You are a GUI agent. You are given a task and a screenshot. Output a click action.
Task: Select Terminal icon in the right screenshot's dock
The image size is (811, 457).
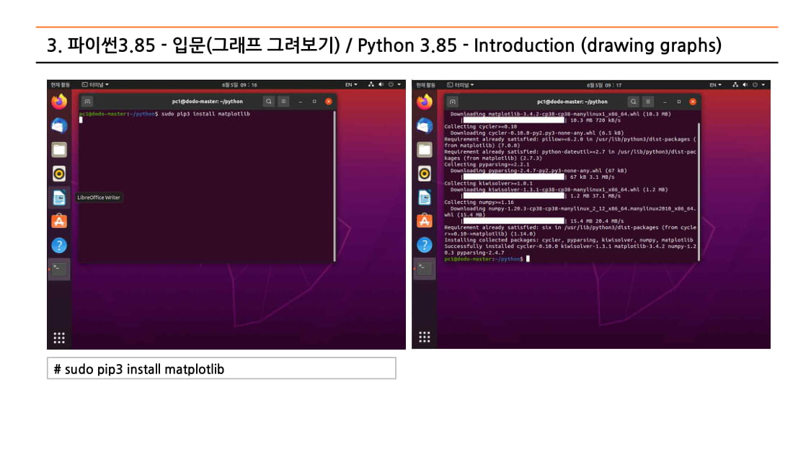[x=425, y=269]
